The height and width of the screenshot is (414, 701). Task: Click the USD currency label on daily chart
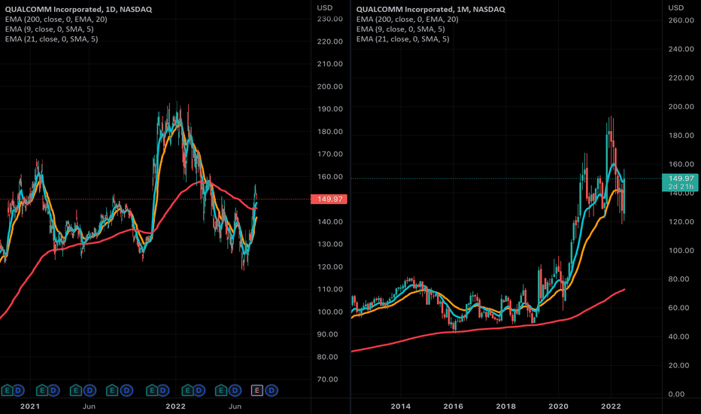325,8
